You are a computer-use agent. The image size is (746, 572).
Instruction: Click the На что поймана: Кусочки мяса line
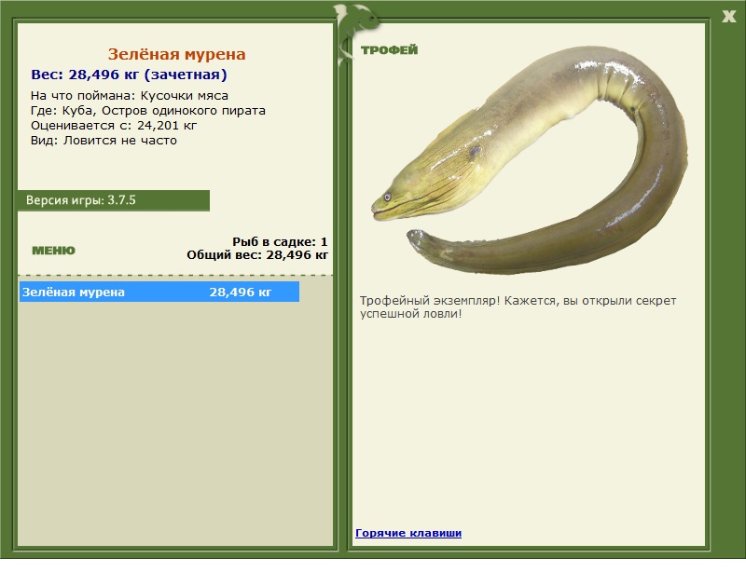click(130, 96)
